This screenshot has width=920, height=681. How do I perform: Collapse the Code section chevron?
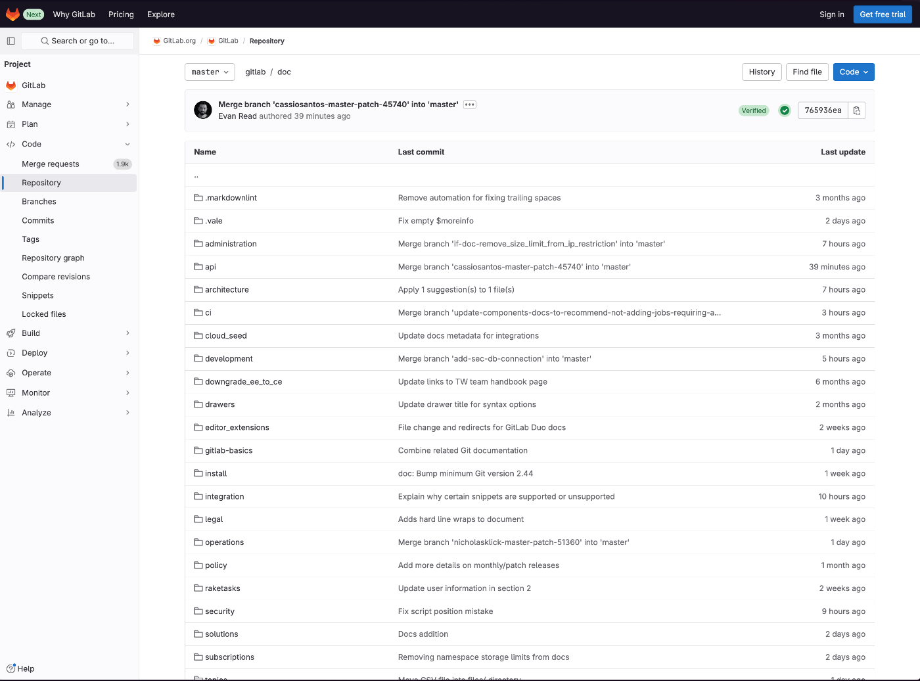[127, 144]
